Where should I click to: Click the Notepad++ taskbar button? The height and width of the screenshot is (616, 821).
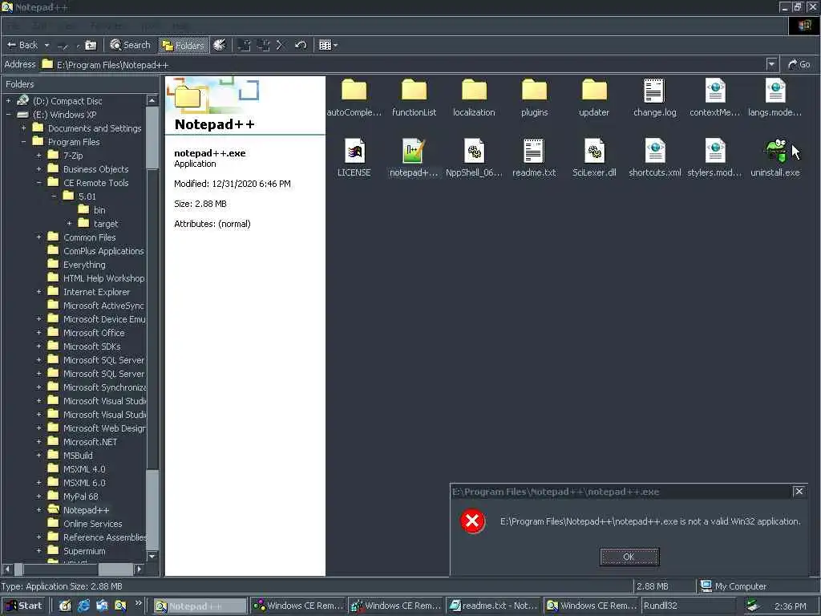200,606
